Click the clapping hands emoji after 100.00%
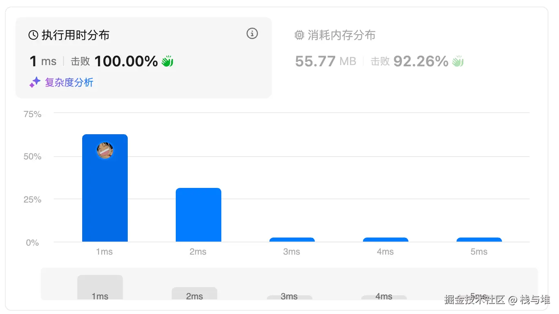 point(167,61)
